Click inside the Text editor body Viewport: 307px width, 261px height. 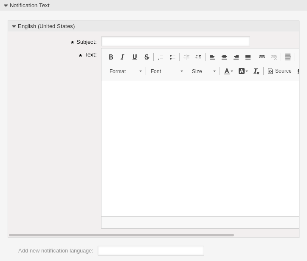(200, 148)
